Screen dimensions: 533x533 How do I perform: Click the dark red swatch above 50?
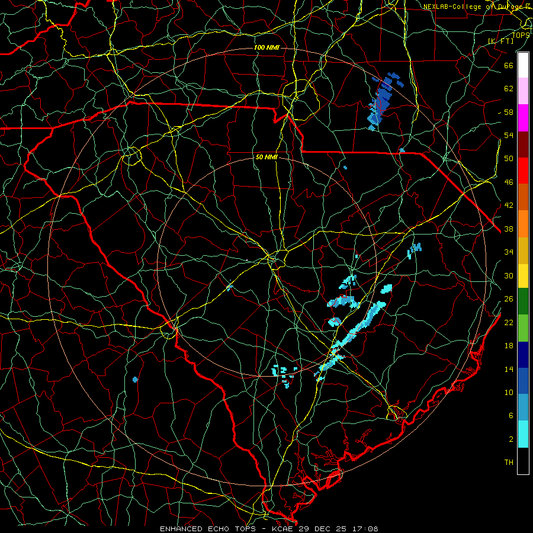pos(523,145)
